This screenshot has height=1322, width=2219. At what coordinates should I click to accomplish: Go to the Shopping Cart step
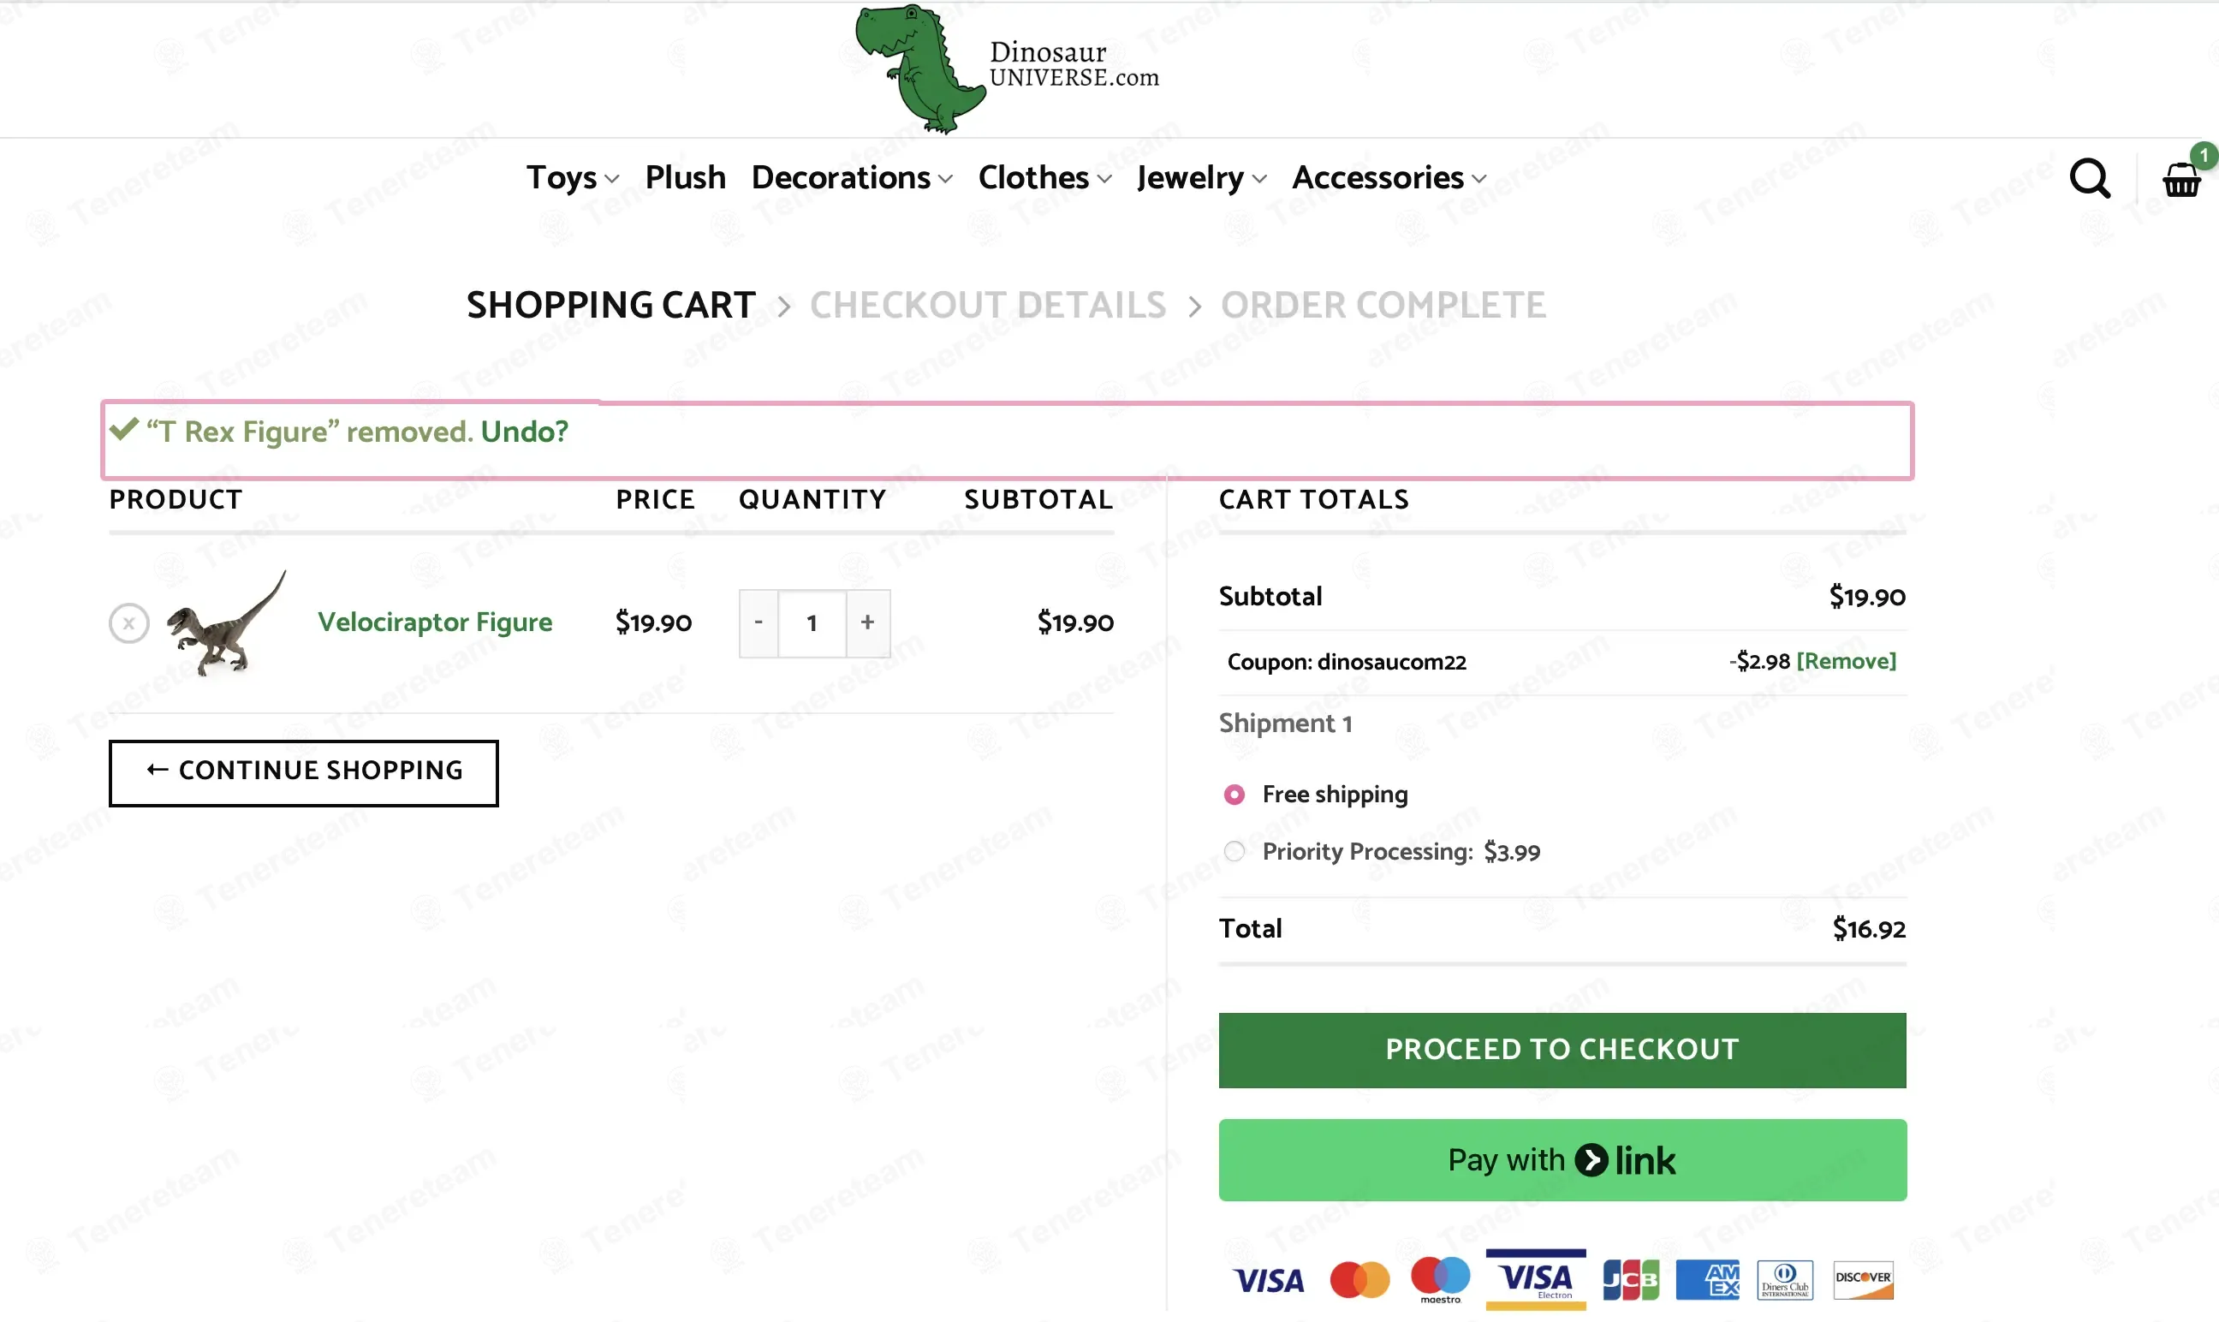pos(611,305)
